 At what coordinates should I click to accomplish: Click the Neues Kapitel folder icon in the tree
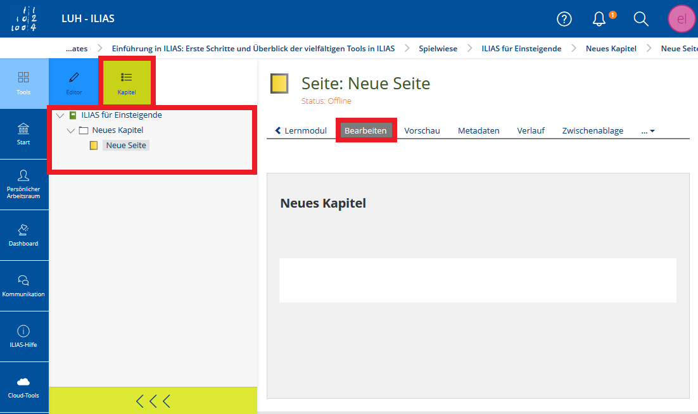tap(83, 130)
